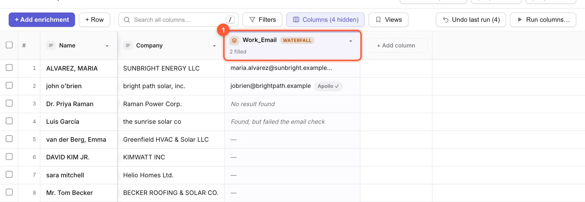Click the Helio Homes Ltd. cell
585x202 pixels.
(x=171, y=175)
